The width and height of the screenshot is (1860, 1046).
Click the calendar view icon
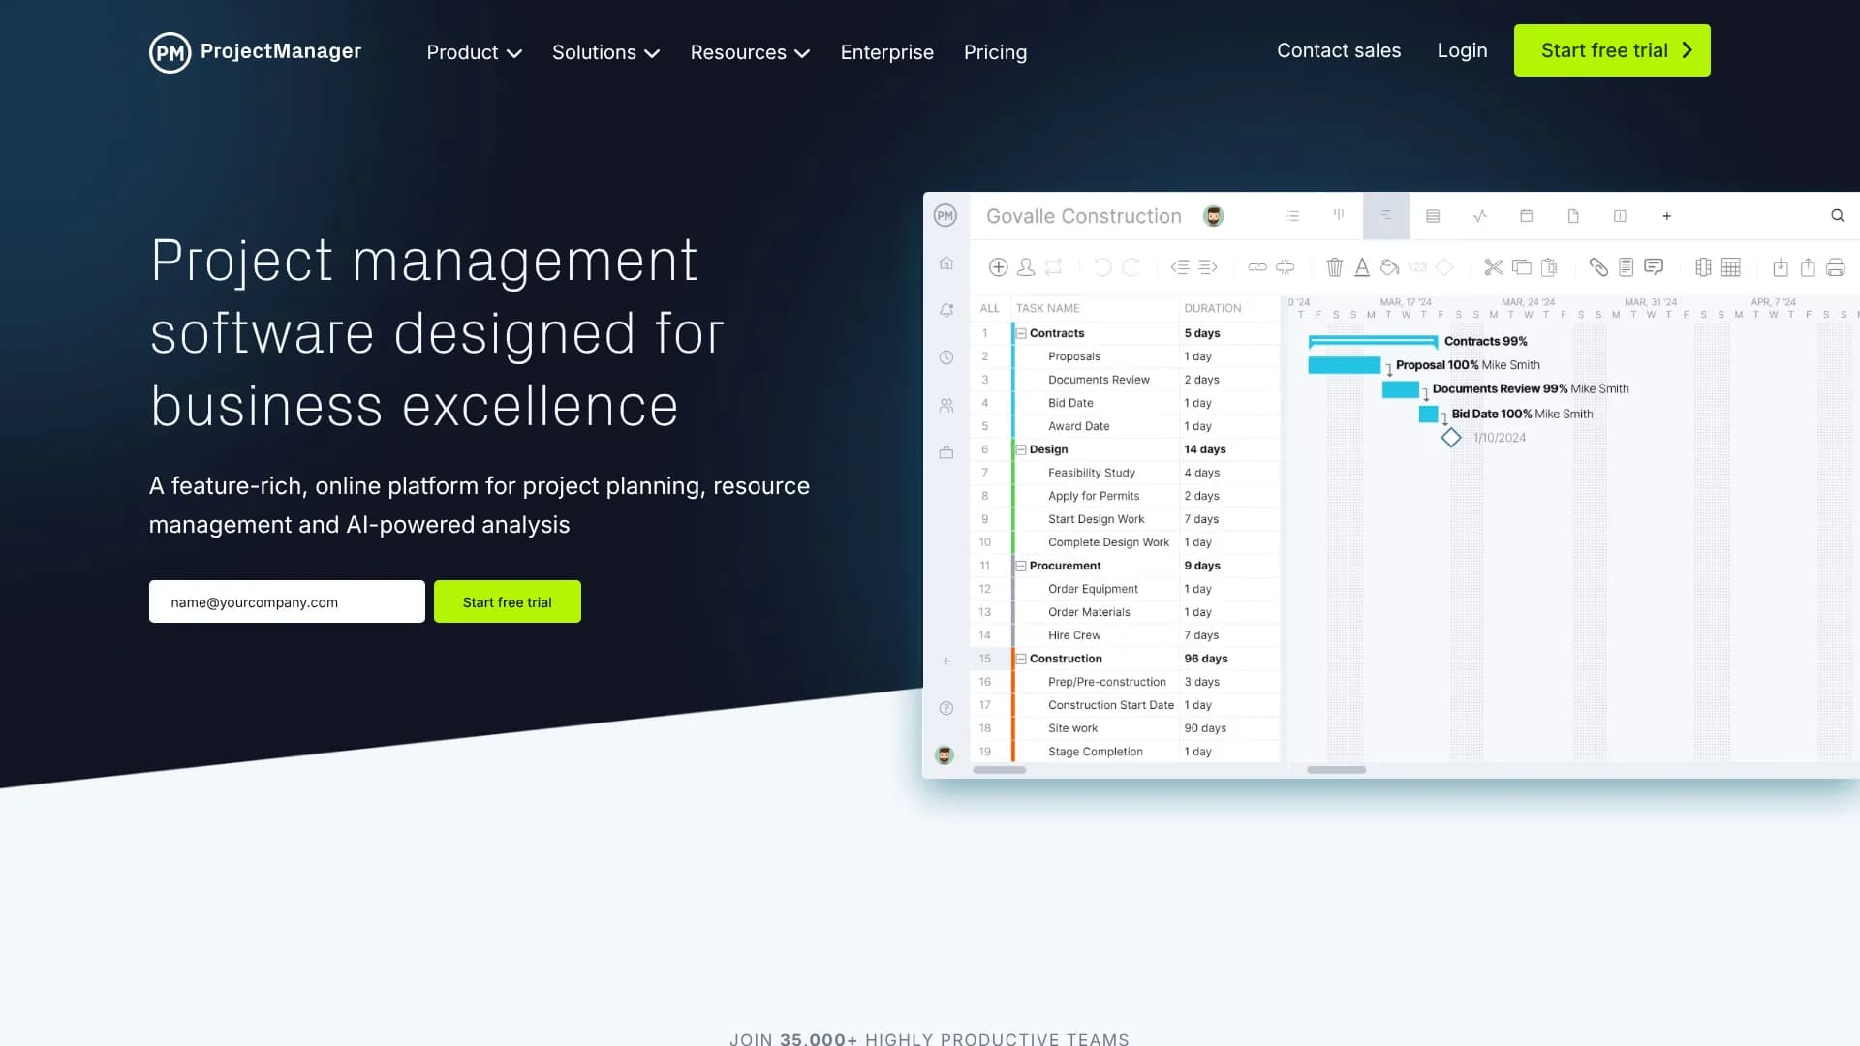(x=1526, y=215)
